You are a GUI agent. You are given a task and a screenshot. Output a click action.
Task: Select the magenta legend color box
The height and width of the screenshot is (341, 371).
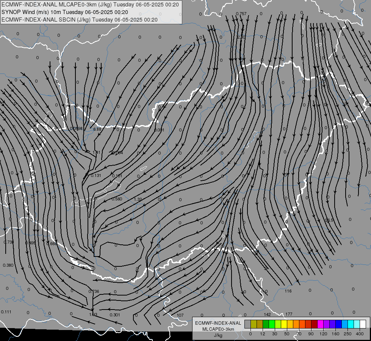coord(320,324)
